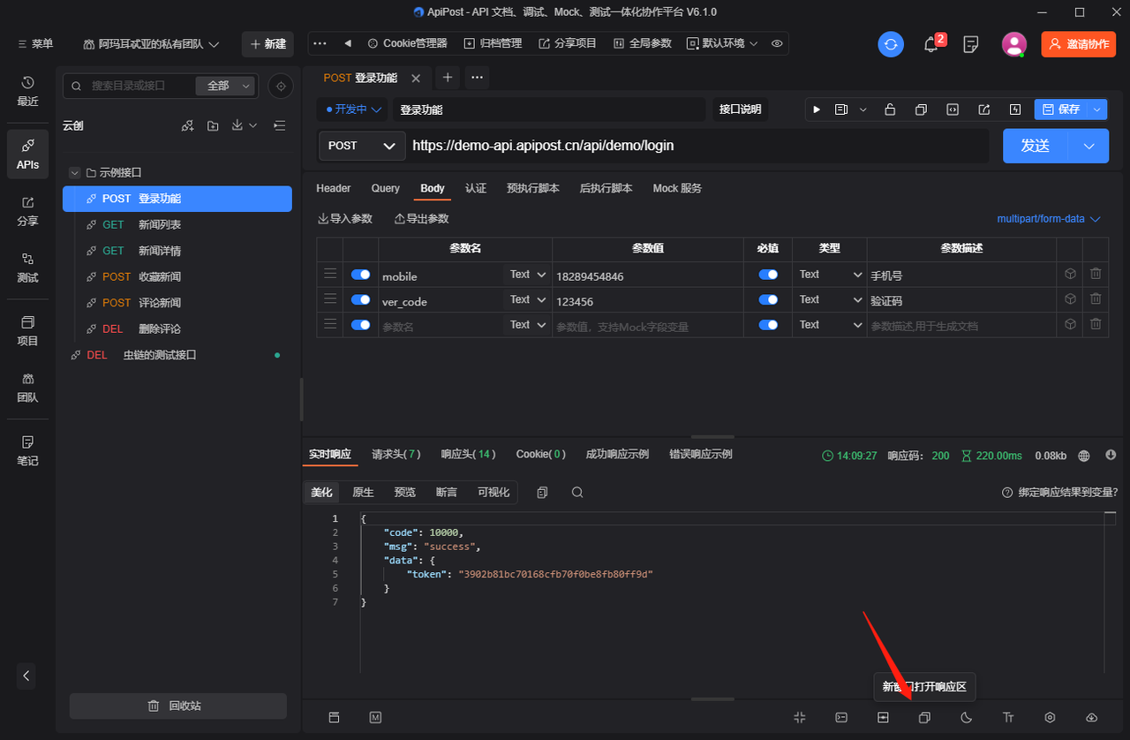1130x740 pixels.
Task: Open the 默认环境 environment dropdown
Action: point(722,43)
